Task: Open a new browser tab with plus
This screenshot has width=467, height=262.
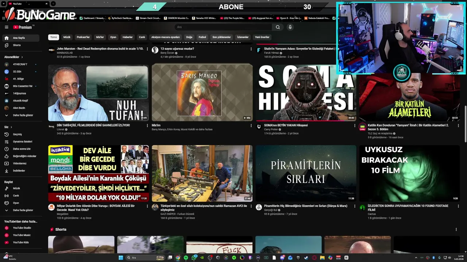Action: click(53, 4)
